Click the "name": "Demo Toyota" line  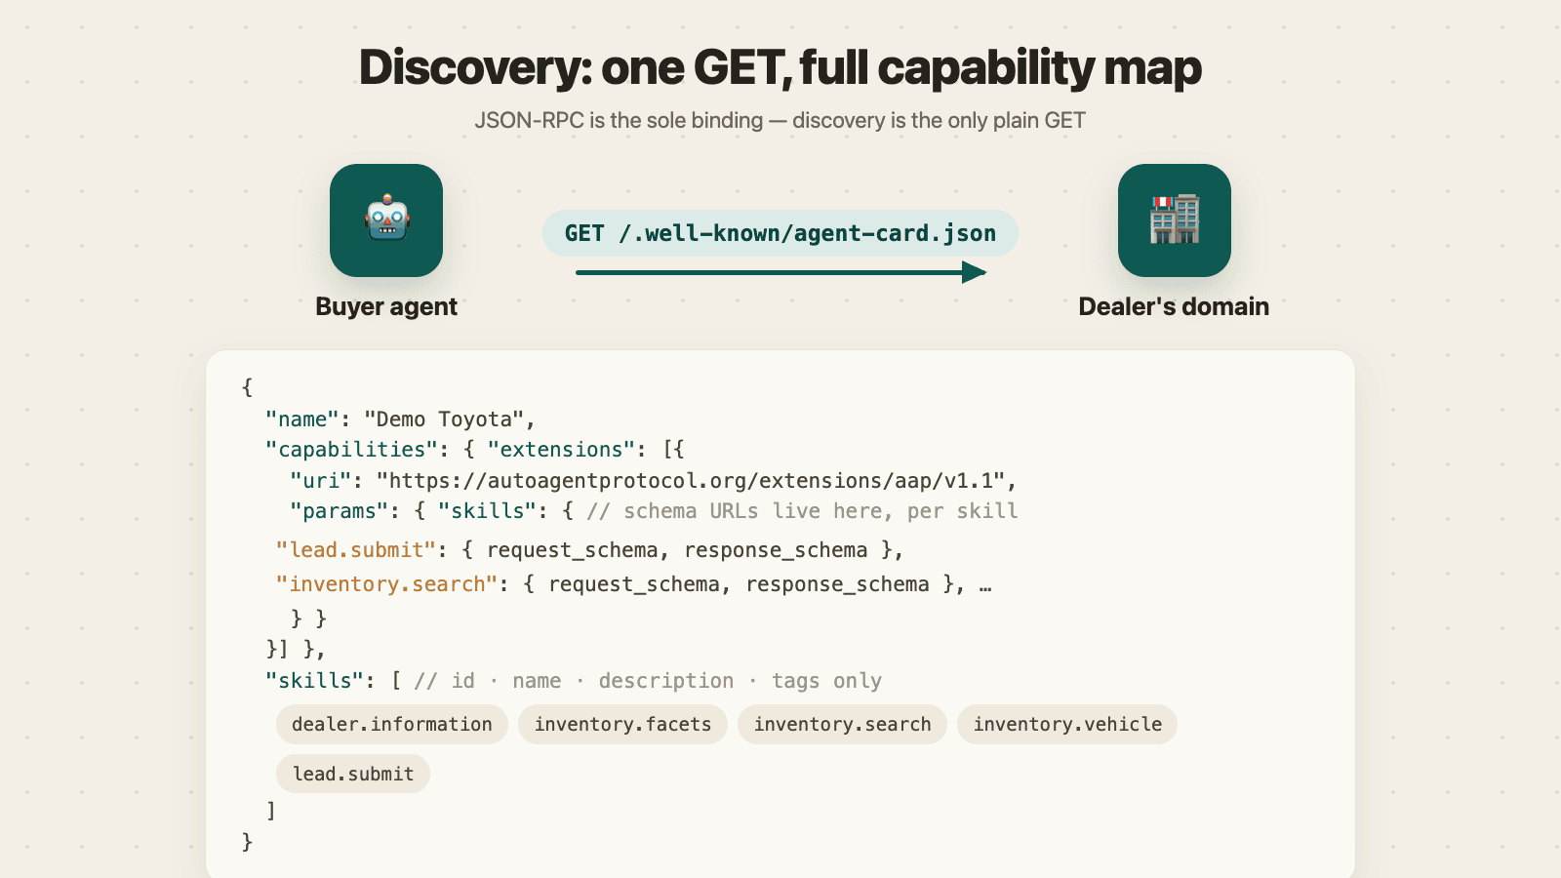(400, 419)
